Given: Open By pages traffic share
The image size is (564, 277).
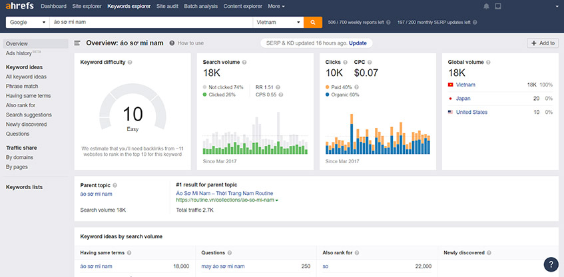Looking at the screenshot, I should (17, 167).
